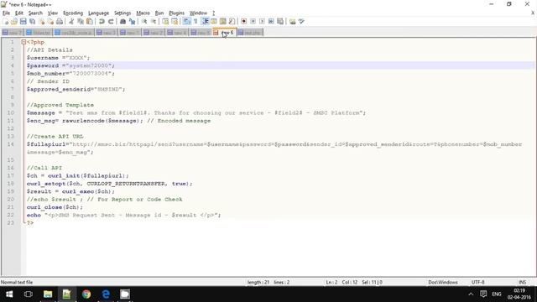Expand hidden system tray icons chevron

tap(471, 294)
